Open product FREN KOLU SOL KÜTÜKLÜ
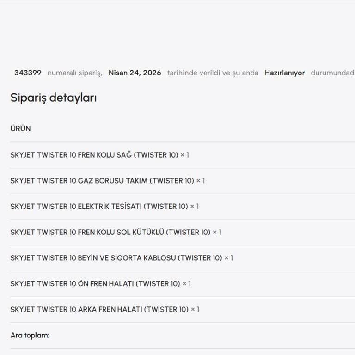The width and height of the screenshot is (355, 355). [110, 233]
